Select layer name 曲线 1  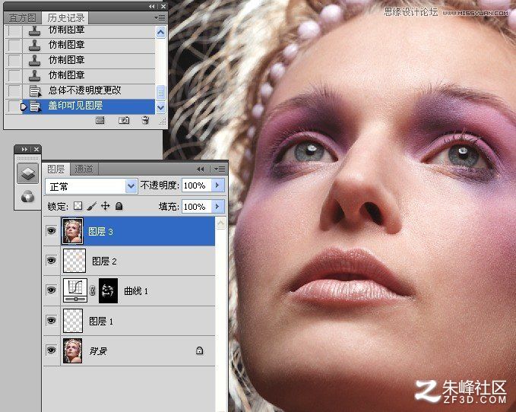point(135,291)
